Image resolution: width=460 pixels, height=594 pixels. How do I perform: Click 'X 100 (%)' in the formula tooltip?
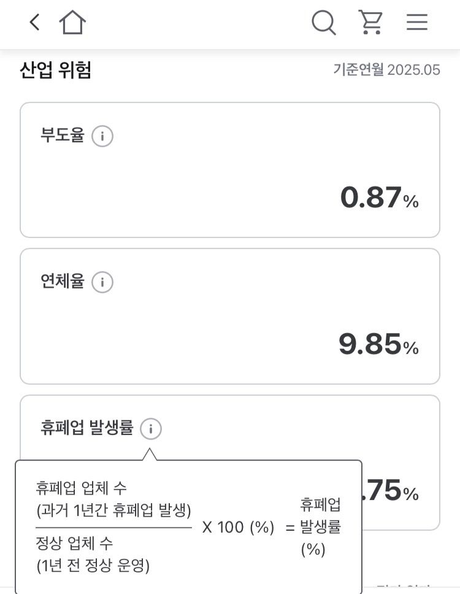pyautogui.click(x=238, y=527)
